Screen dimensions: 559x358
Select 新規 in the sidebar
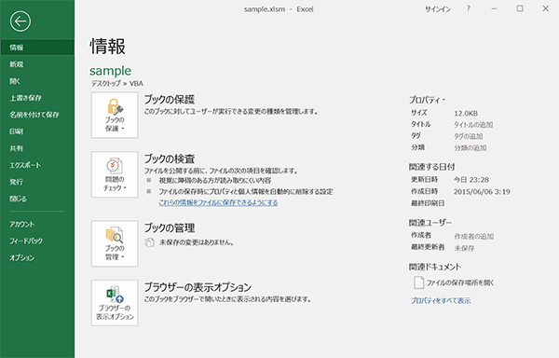click(37, 64)
